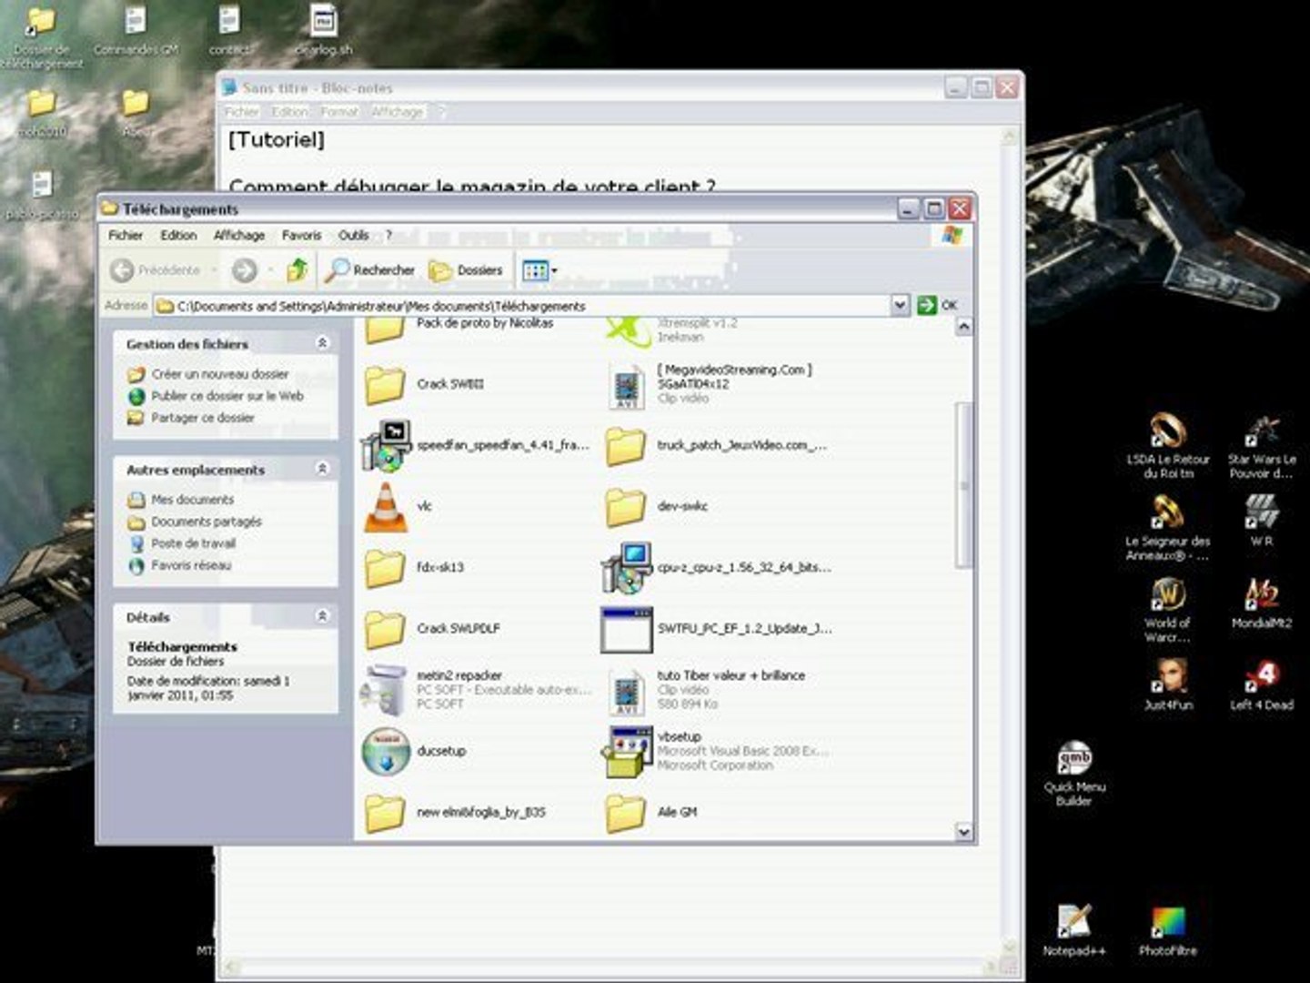Screen dimensions: 1310x983
Task: Click the vlc traffic cone icon
Action: 386,506
